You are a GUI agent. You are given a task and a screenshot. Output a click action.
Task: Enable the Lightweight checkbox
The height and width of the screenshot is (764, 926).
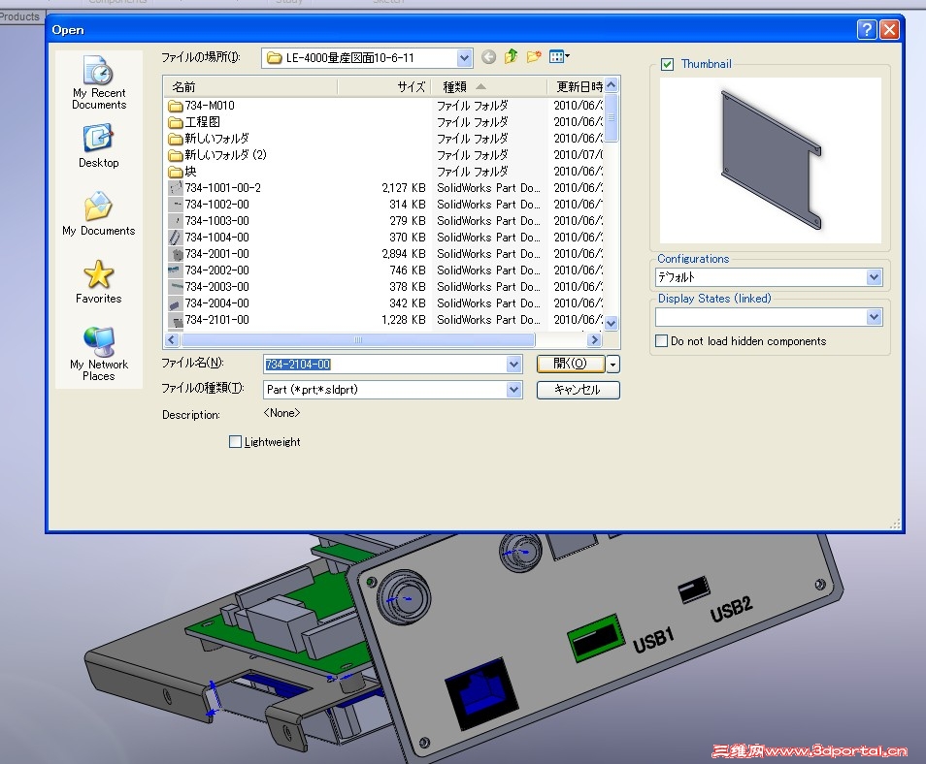click(235, 442)
